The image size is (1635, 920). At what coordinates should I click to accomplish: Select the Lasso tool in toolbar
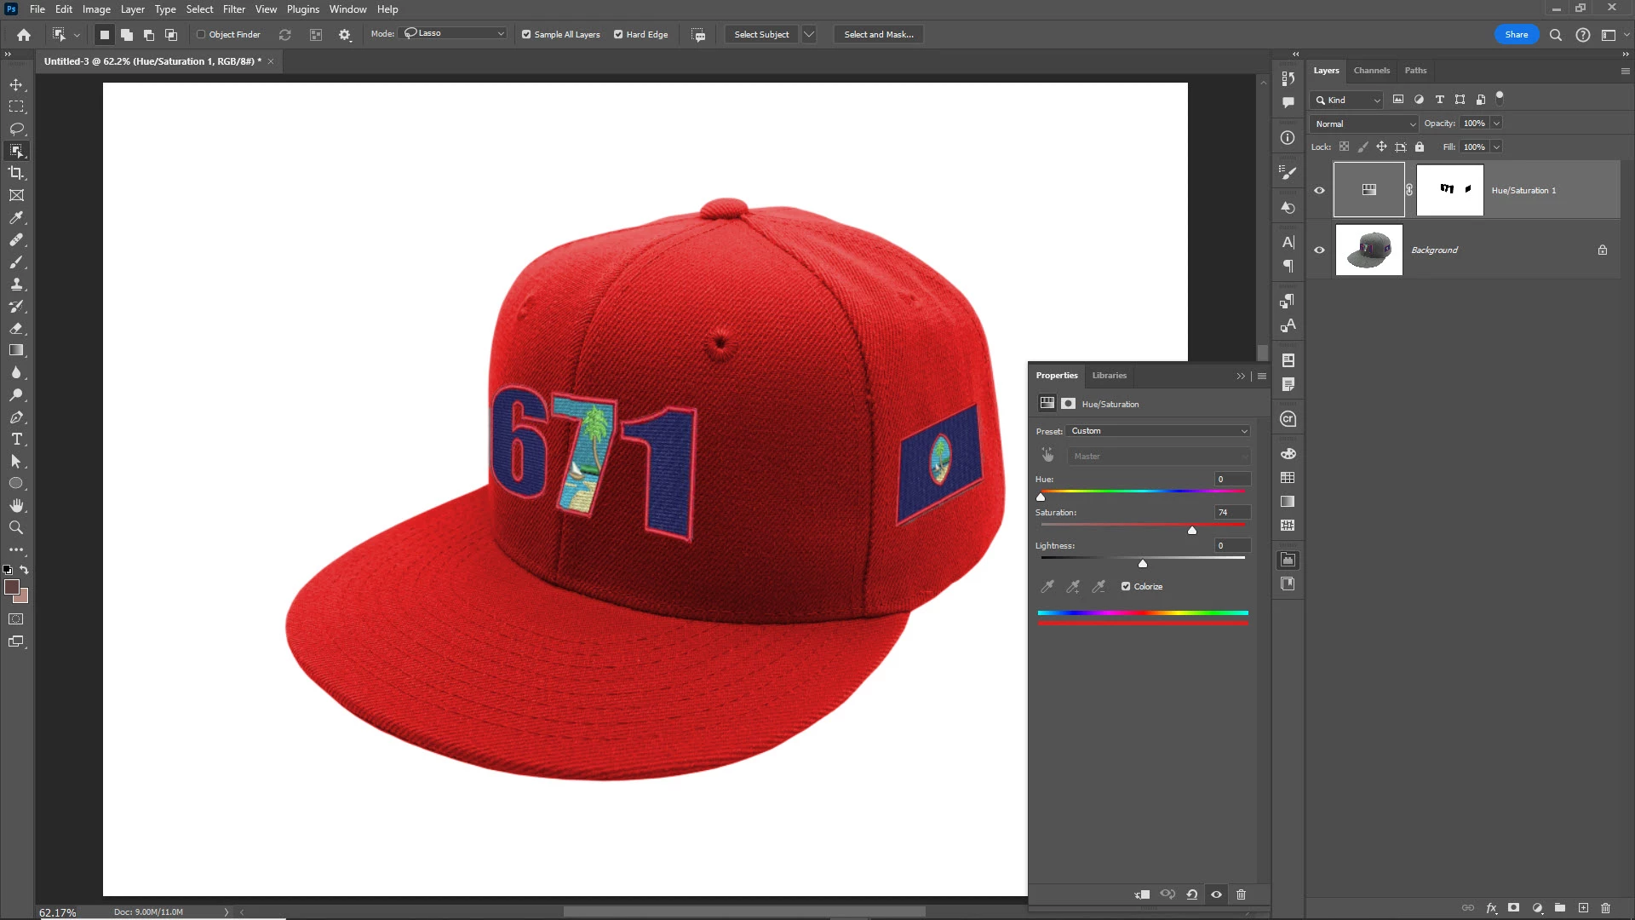pyautogui.click(x=16, y=129)
